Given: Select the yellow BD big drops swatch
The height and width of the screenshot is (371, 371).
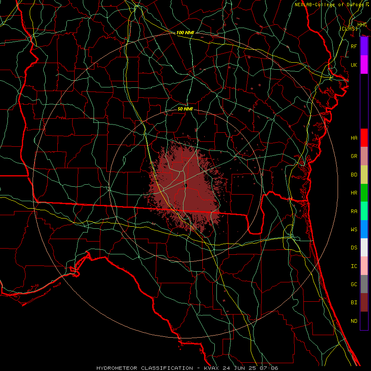Looking at the screenshot, I should pyautogui.click(x=364, y=174).
